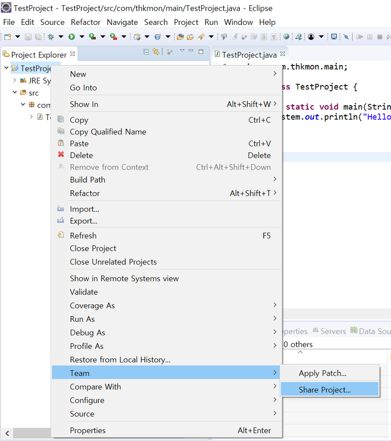Screen dimensions: 391x441
Task: Open the Project Explorer view menu arrow
Action: tap(182, 51)
